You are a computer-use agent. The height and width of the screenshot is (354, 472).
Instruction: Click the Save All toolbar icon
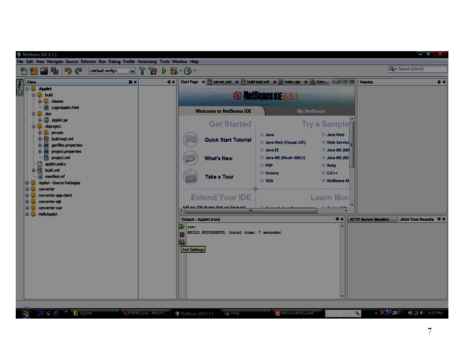coord(55,71)
